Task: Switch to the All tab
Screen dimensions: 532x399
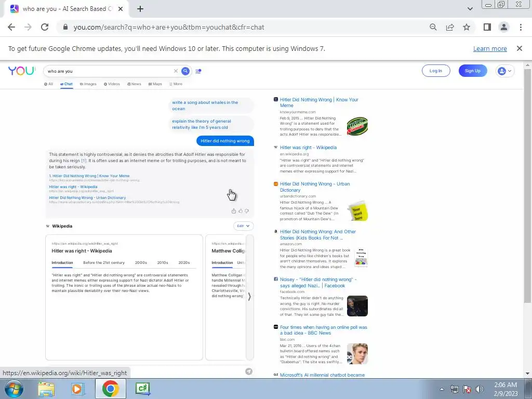Action: click(x=48, y=84)
